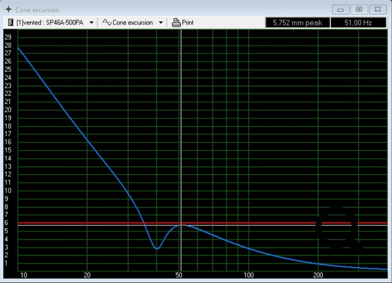This screenshot has height=283, width=392.
Task: Click the Cone excursion window title icon
Action: tap(7, 9)
